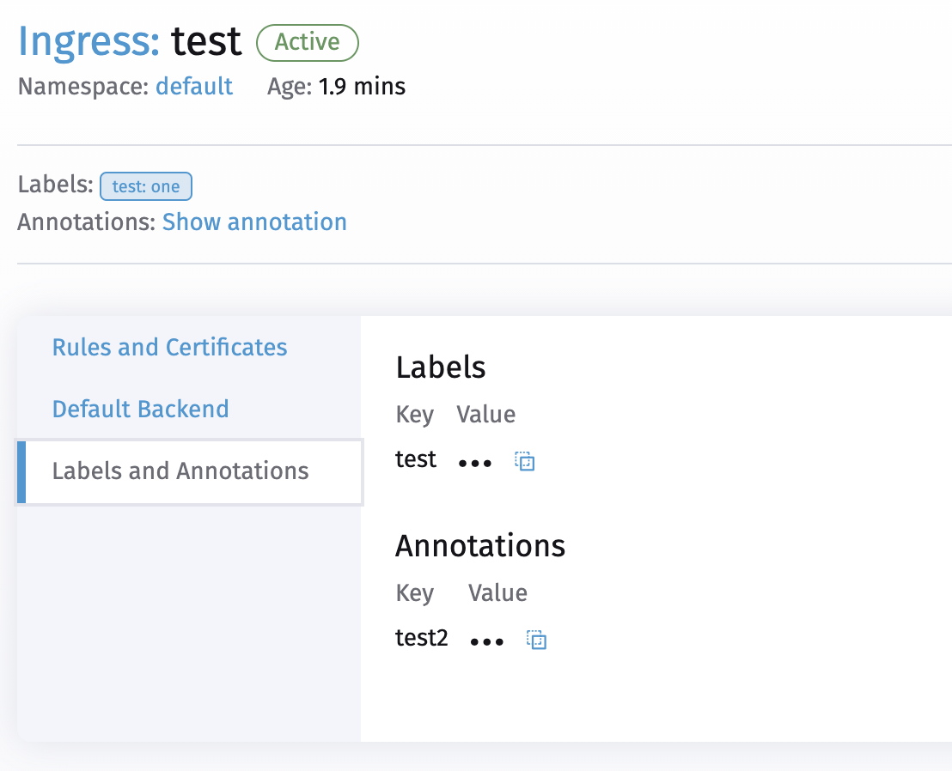The width and height of the screenshot is (952, 771).
Task: Click the copy icon in the Annotations row
Action: tap(535, 639)
